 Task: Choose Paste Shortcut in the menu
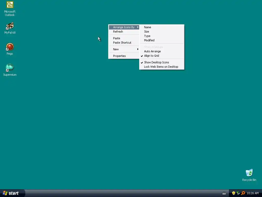click(x=124, y=43)
